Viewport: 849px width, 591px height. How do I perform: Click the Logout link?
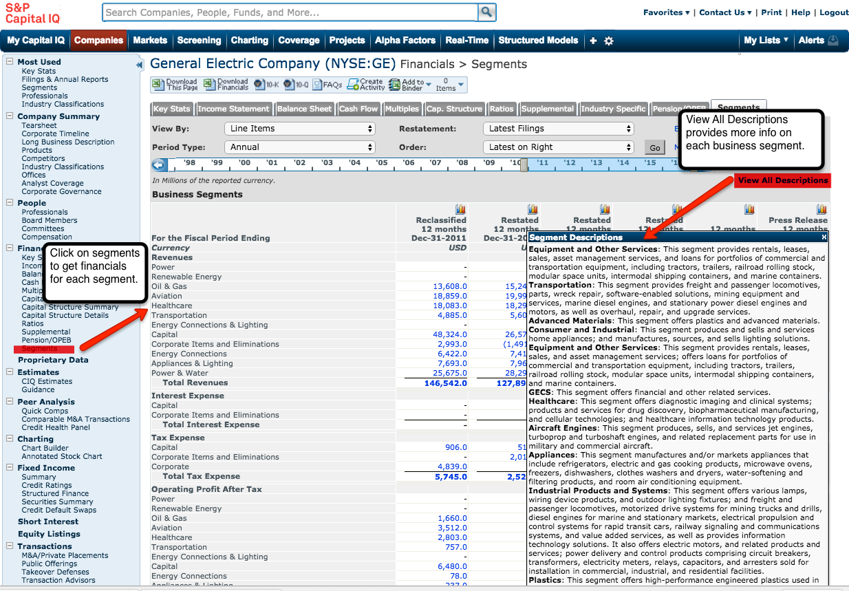click(x=834, y=12)
